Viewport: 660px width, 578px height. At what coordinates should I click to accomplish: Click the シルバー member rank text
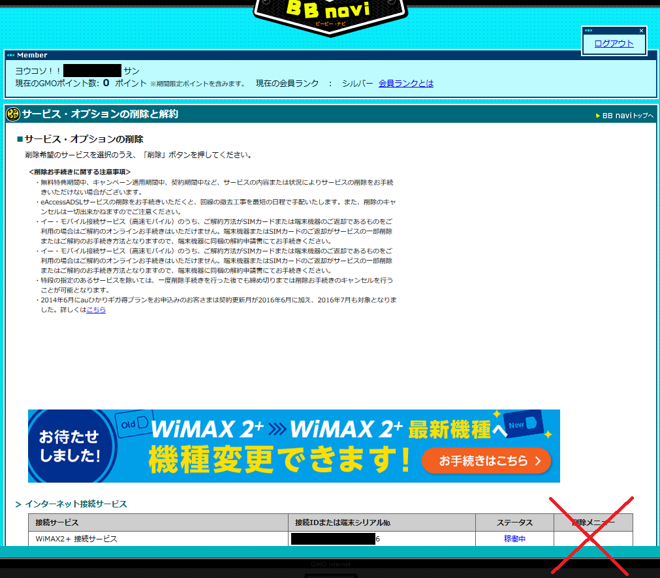tap(357, 84)
